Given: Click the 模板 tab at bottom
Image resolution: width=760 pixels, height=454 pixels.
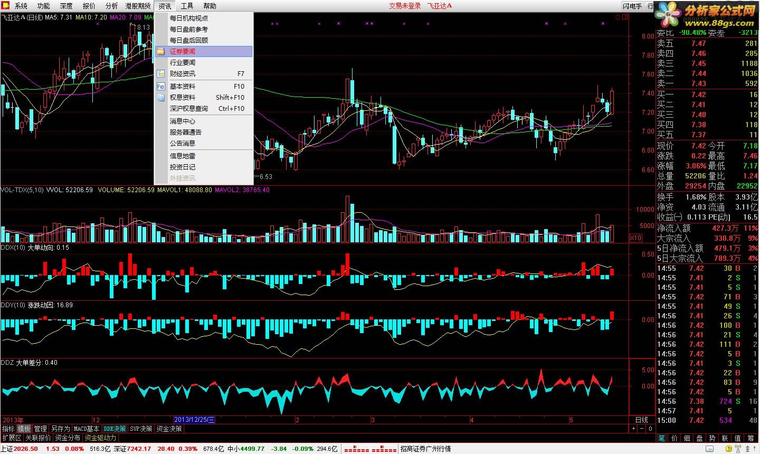Looking at the screenshot, I should click(24, 429).
